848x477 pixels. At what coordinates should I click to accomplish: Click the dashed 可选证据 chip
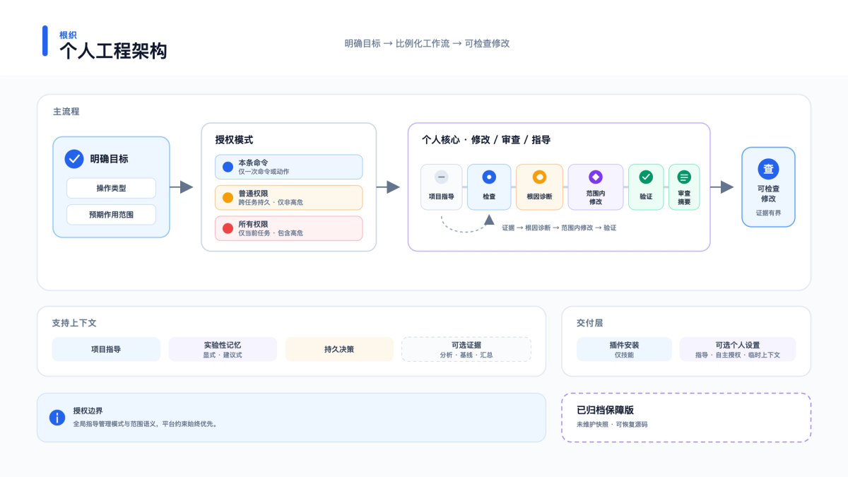(x=466, y=349)
